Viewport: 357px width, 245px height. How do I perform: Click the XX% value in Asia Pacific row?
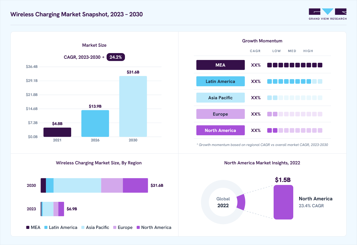click(x=256, y=98)
